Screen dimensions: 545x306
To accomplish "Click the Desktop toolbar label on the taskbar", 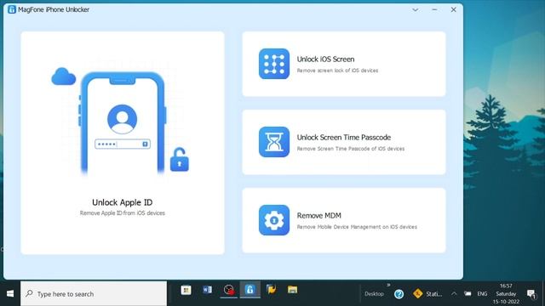I will 374,294.
